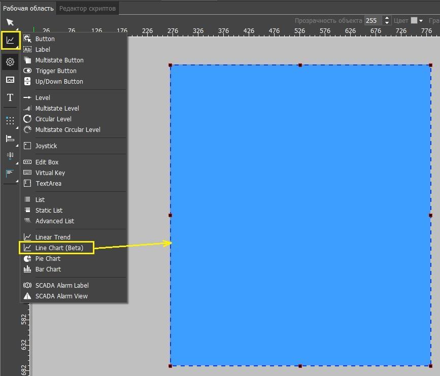Image resolution: width=440 pixels, height=376 pixels.
Task: Insert a Joystick widget
Action: point(46,146)
